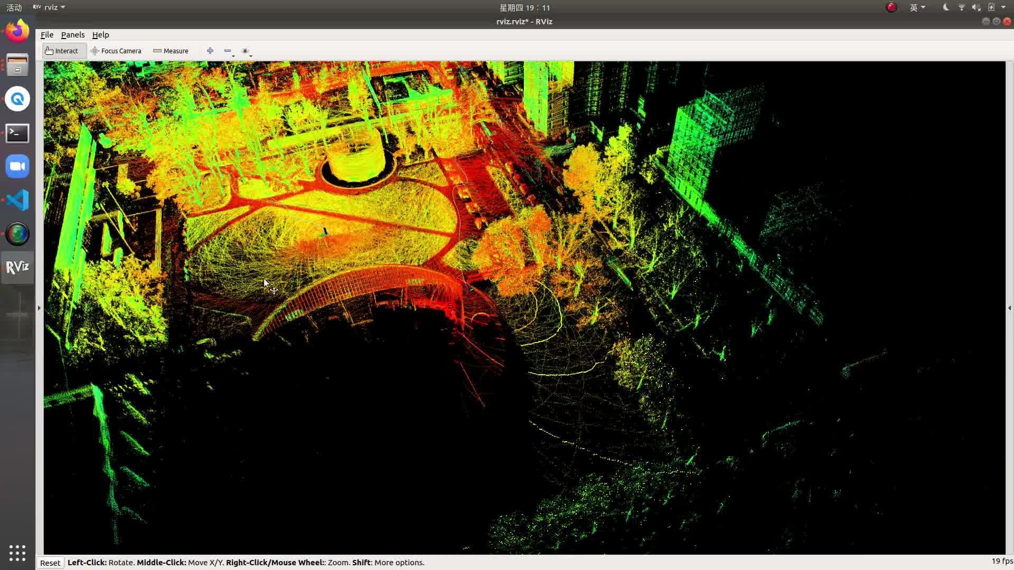Open the rviz application menu in the top bar
The height and width of the screenshot is (570, 1014).
click(49, 7)
